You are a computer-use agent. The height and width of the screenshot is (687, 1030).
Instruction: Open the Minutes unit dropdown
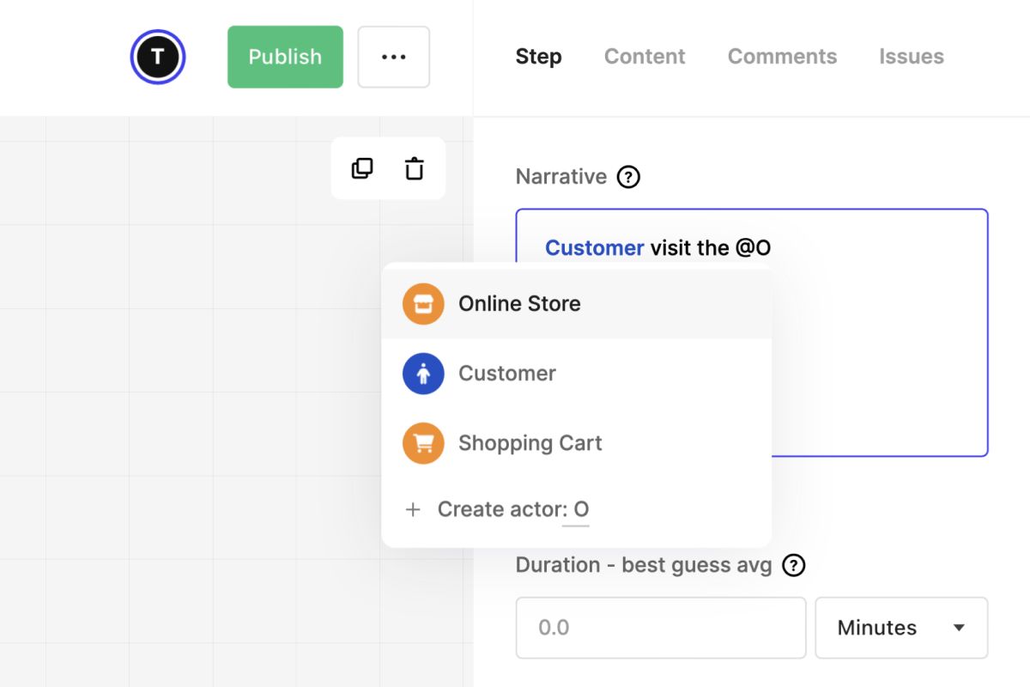click(901, 628)
